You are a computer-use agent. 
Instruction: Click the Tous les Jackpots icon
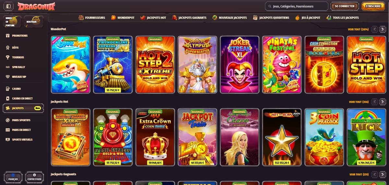pos(329,17)
